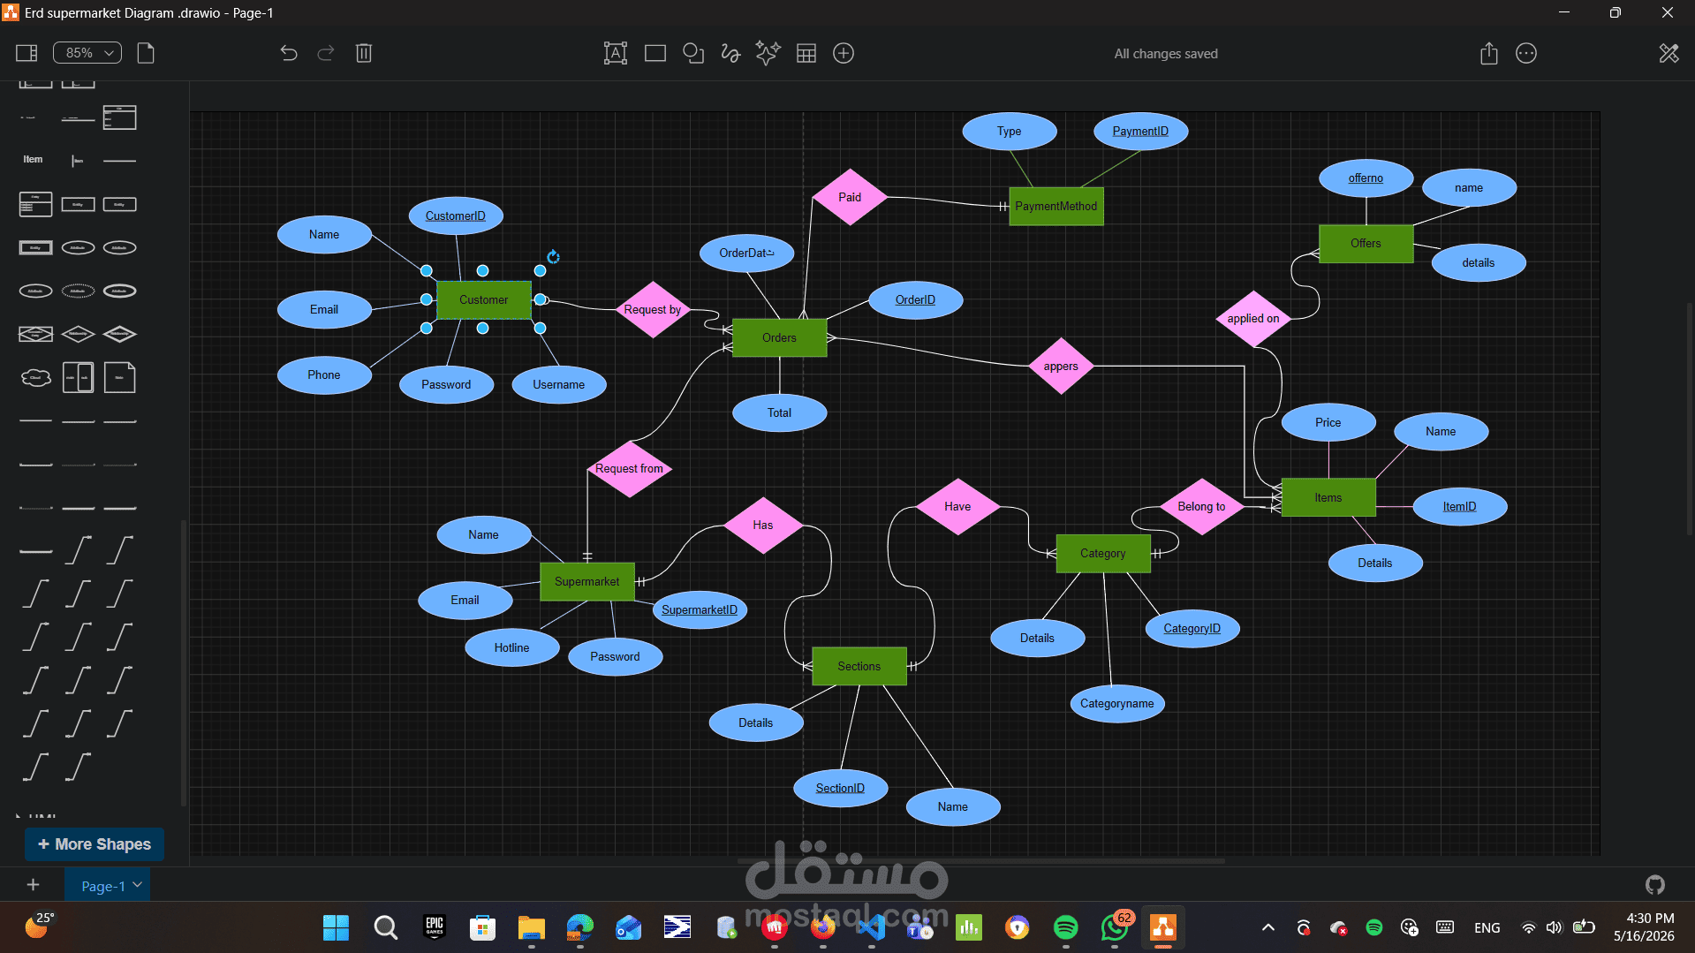This screenshot has height=953, width=1695.
Task: Select the Total attribute ellipse
Action: coord(780,413)
